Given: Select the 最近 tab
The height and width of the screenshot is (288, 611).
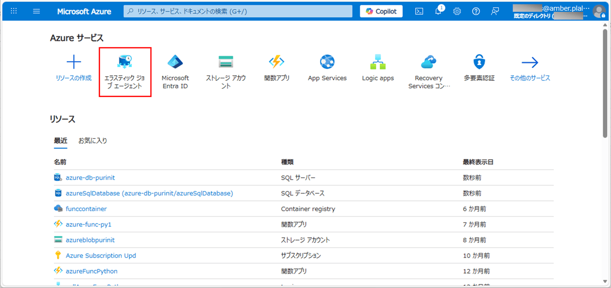Looking at the screenshot, I should tap(61, 140).
